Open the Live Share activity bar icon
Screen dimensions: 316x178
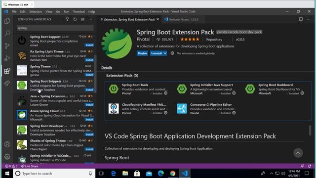coord(7,83)
